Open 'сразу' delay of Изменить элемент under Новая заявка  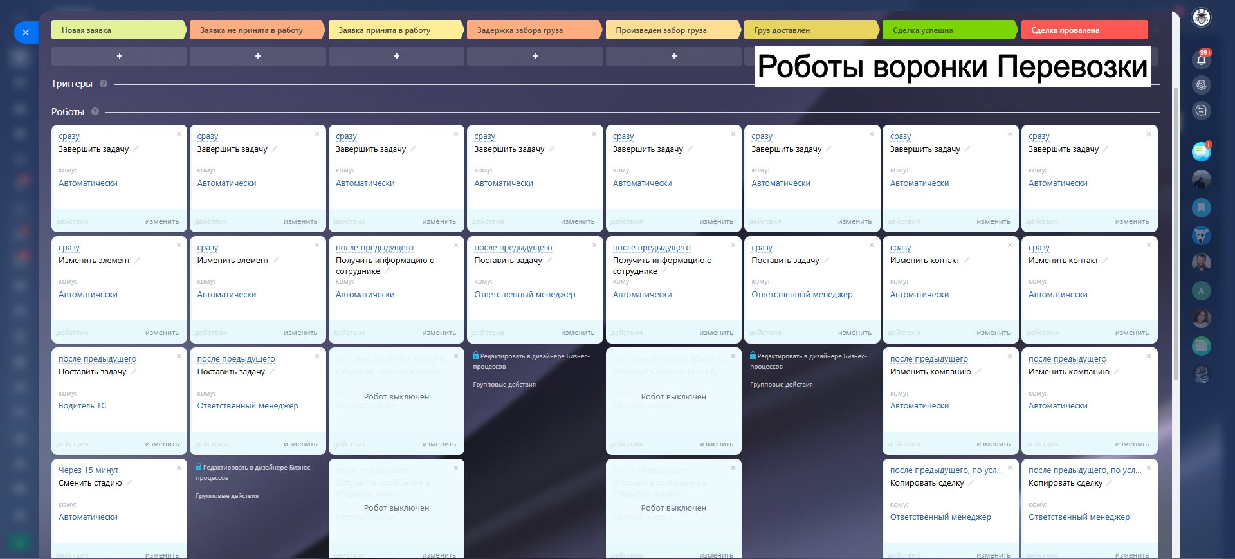click(69, 248)
